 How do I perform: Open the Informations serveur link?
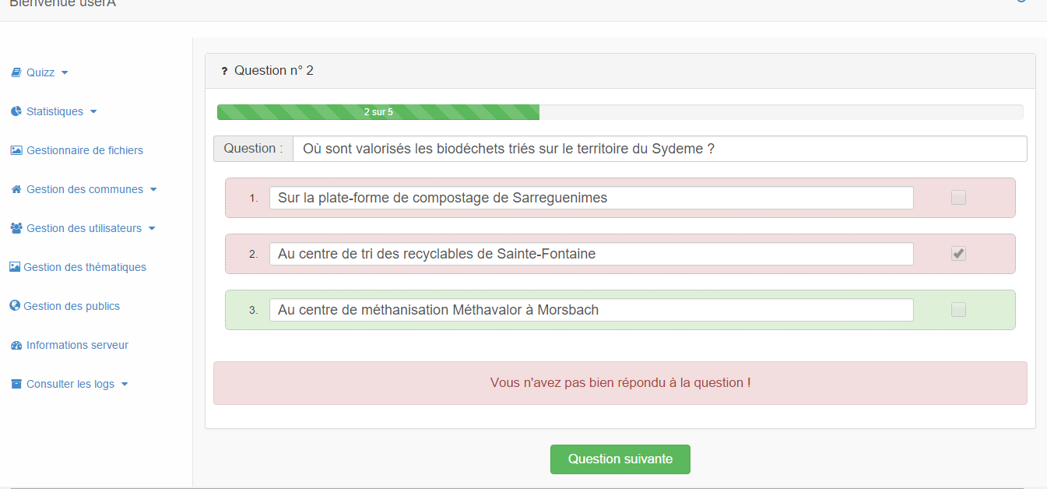pyautogui.click(x=77, y=345)
